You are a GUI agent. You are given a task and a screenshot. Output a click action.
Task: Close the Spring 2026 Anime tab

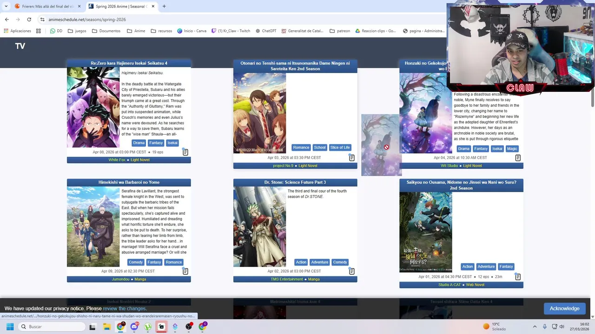pos(153,6)
